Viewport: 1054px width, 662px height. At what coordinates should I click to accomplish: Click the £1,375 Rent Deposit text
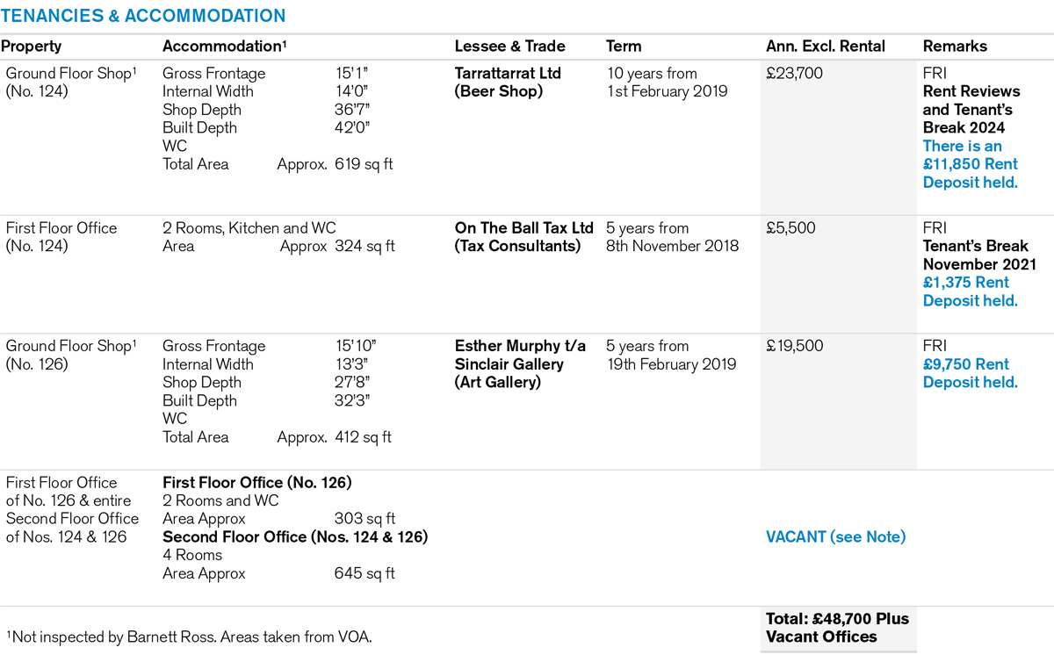click(970, 291)
